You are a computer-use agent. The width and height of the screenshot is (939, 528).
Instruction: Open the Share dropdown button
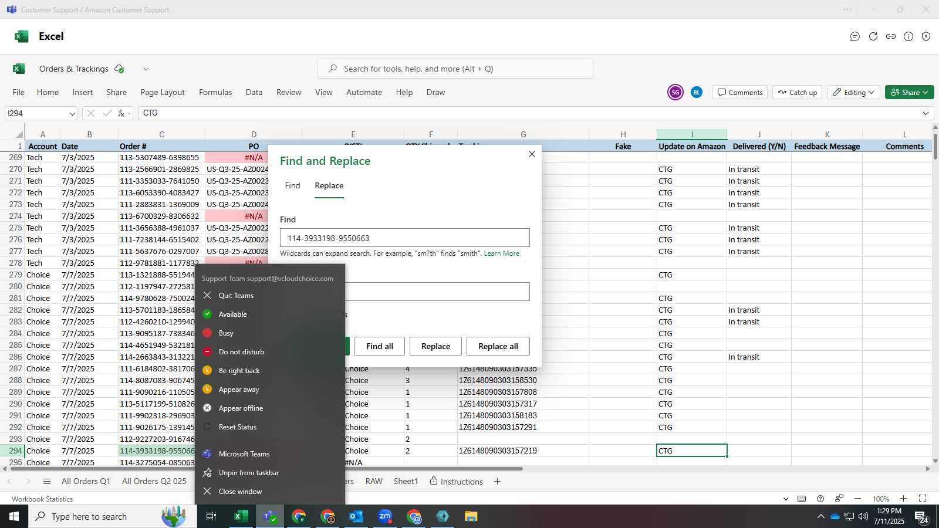[x=910, y=92]
